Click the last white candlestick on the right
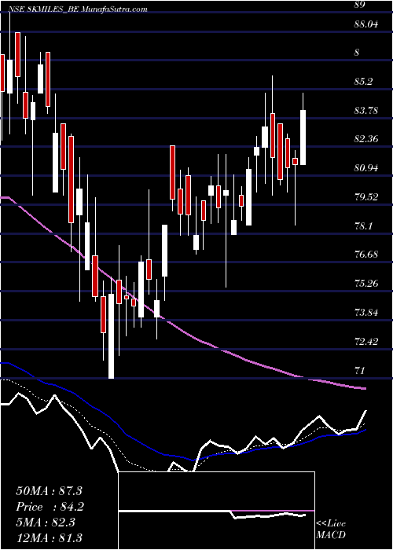The height and width of the screenshot is (550, 393). (303, 137)
